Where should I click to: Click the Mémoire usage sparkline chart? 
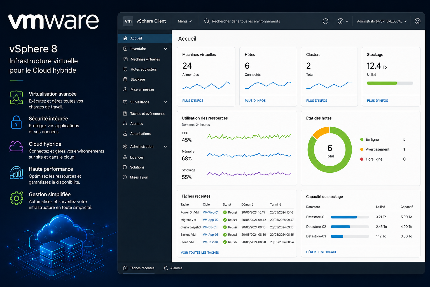point(249,155)
